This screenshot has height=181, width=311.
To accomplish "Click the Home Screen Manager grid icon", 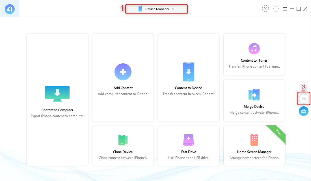I will [x=254, y=140].
